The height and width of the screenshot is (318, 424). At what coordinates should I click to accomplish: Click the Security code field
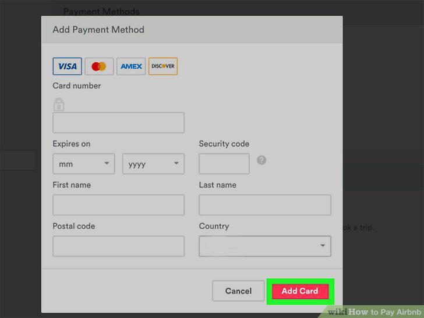coord(224,164)
